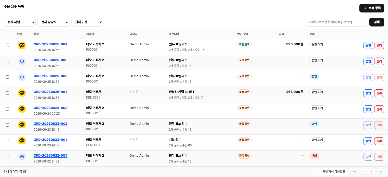Approve order ORD-20260623-003 with 승인
The height and width of the screenshot is (177, 388).
[x=368, y=109]
